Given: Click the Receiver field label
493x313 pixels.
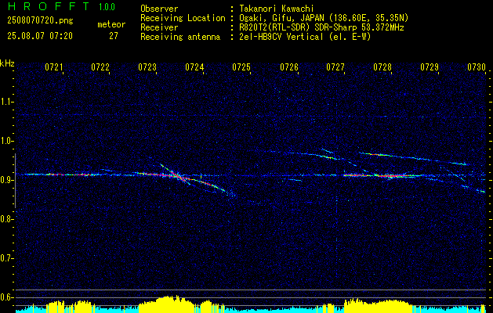Looking at the screenshot, I should tap(159, 27).
